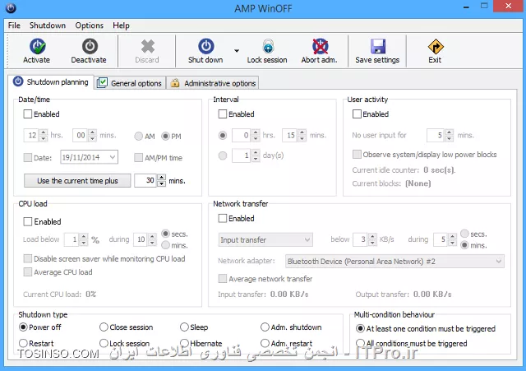Switch to the Administrative options tab
This screenshot has width=526, height=371.
pos(213,83)
